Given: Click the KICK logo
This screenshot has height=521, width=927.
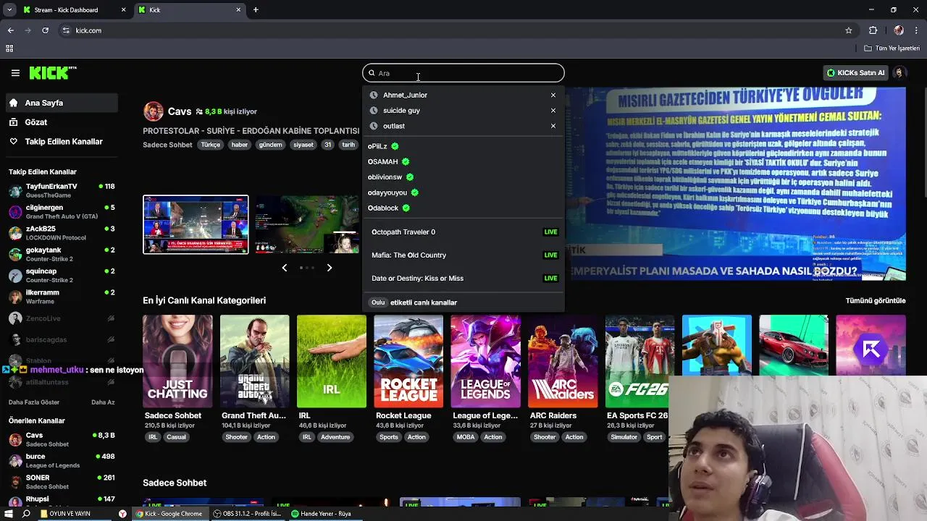Looking at the screenshot, I should pos(52,72).
